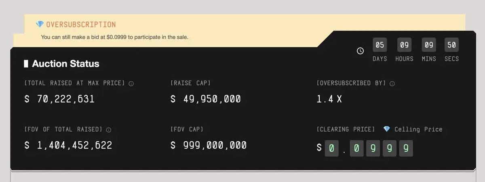
Task: Click the clock icon next to the countdown
Action: [360, 51]
